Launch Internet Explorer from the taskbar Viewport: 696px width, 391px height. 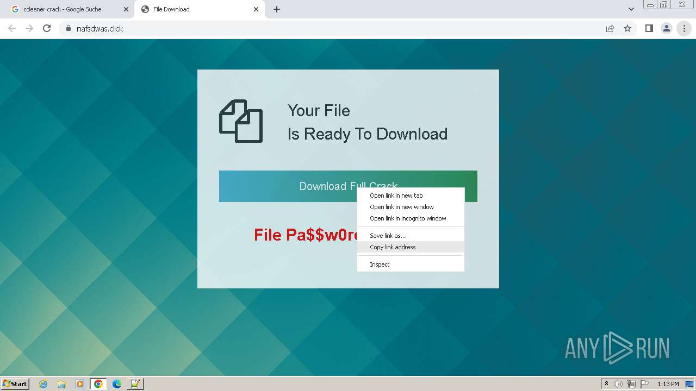(x=43, y=384)
